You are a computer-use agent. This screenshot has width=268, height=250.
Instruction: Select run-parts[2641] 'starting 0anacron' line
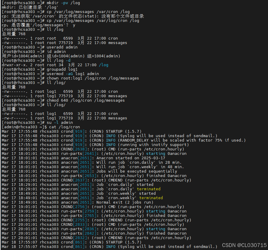coord(94,154)
